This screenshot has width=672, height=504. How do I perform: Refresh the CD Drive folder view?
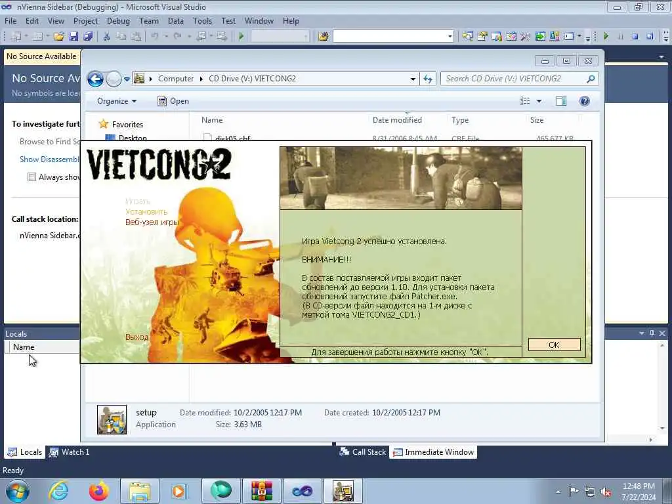pos(428,79)
